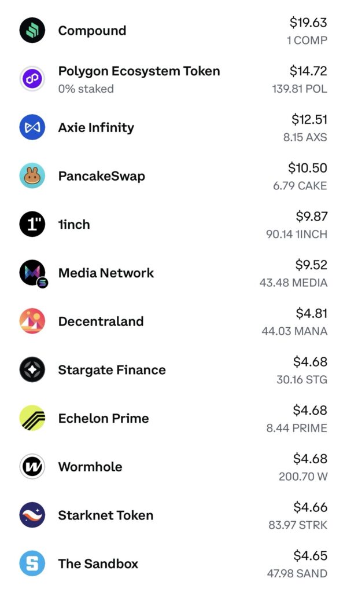Tap The Sandbox logo icon
347x593 pixels.
coord(32,563)
